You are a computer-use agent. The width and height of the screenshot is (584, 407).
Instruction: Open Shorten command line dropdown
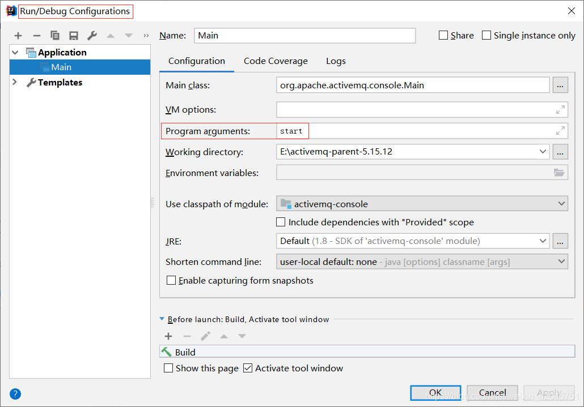(560, 262)
